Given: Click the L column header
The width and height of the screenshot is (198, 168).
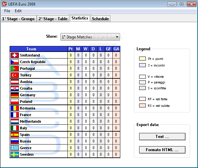Looking at the screenshot, I should [x=101, y=49].
